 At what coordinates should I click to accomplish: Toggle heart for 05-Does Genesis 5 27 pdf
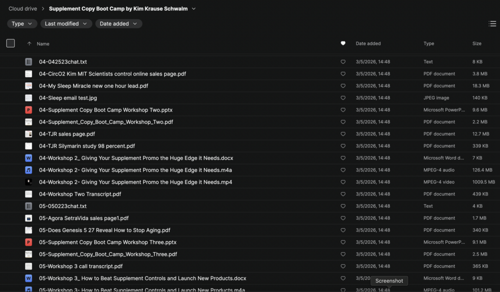pos(343,230)
